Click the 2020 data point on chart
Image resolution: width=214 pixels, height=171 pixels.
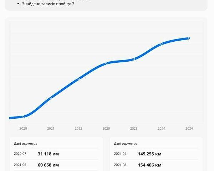pos(23,116)
